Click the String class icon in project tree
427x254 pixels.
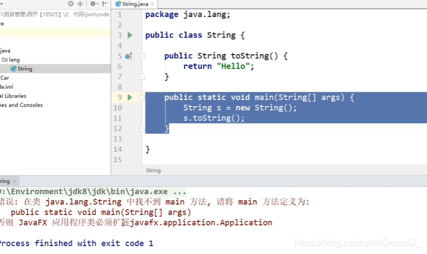pyautogui.click(x=13, y=69)
